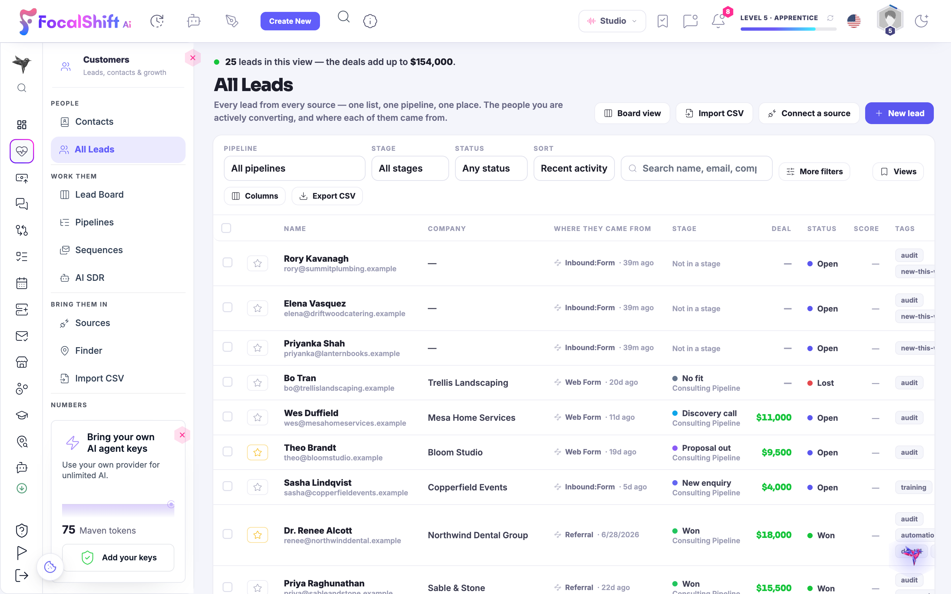Expand More filters
The height and width of the screenshot is (594, 951).
pos(814,171)
